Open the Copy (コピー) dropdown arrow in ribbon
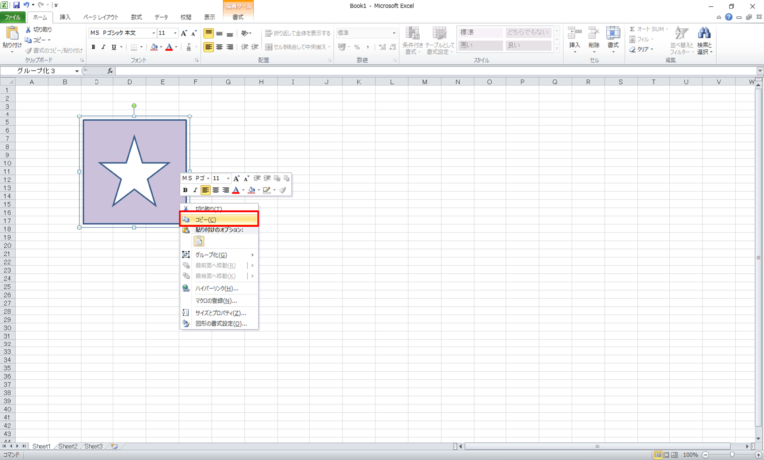Viewport: 764px width, 460px height. pyautogui.click(x=49, y=40)
